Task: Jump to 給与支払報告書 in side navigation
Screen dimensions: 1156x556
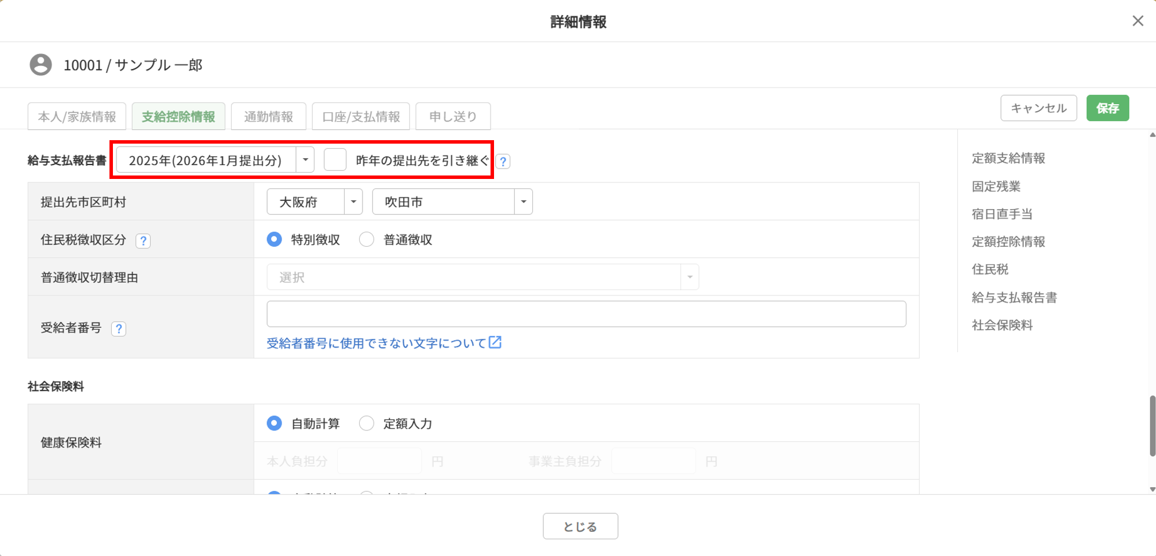Action: tap(1014, 297)
